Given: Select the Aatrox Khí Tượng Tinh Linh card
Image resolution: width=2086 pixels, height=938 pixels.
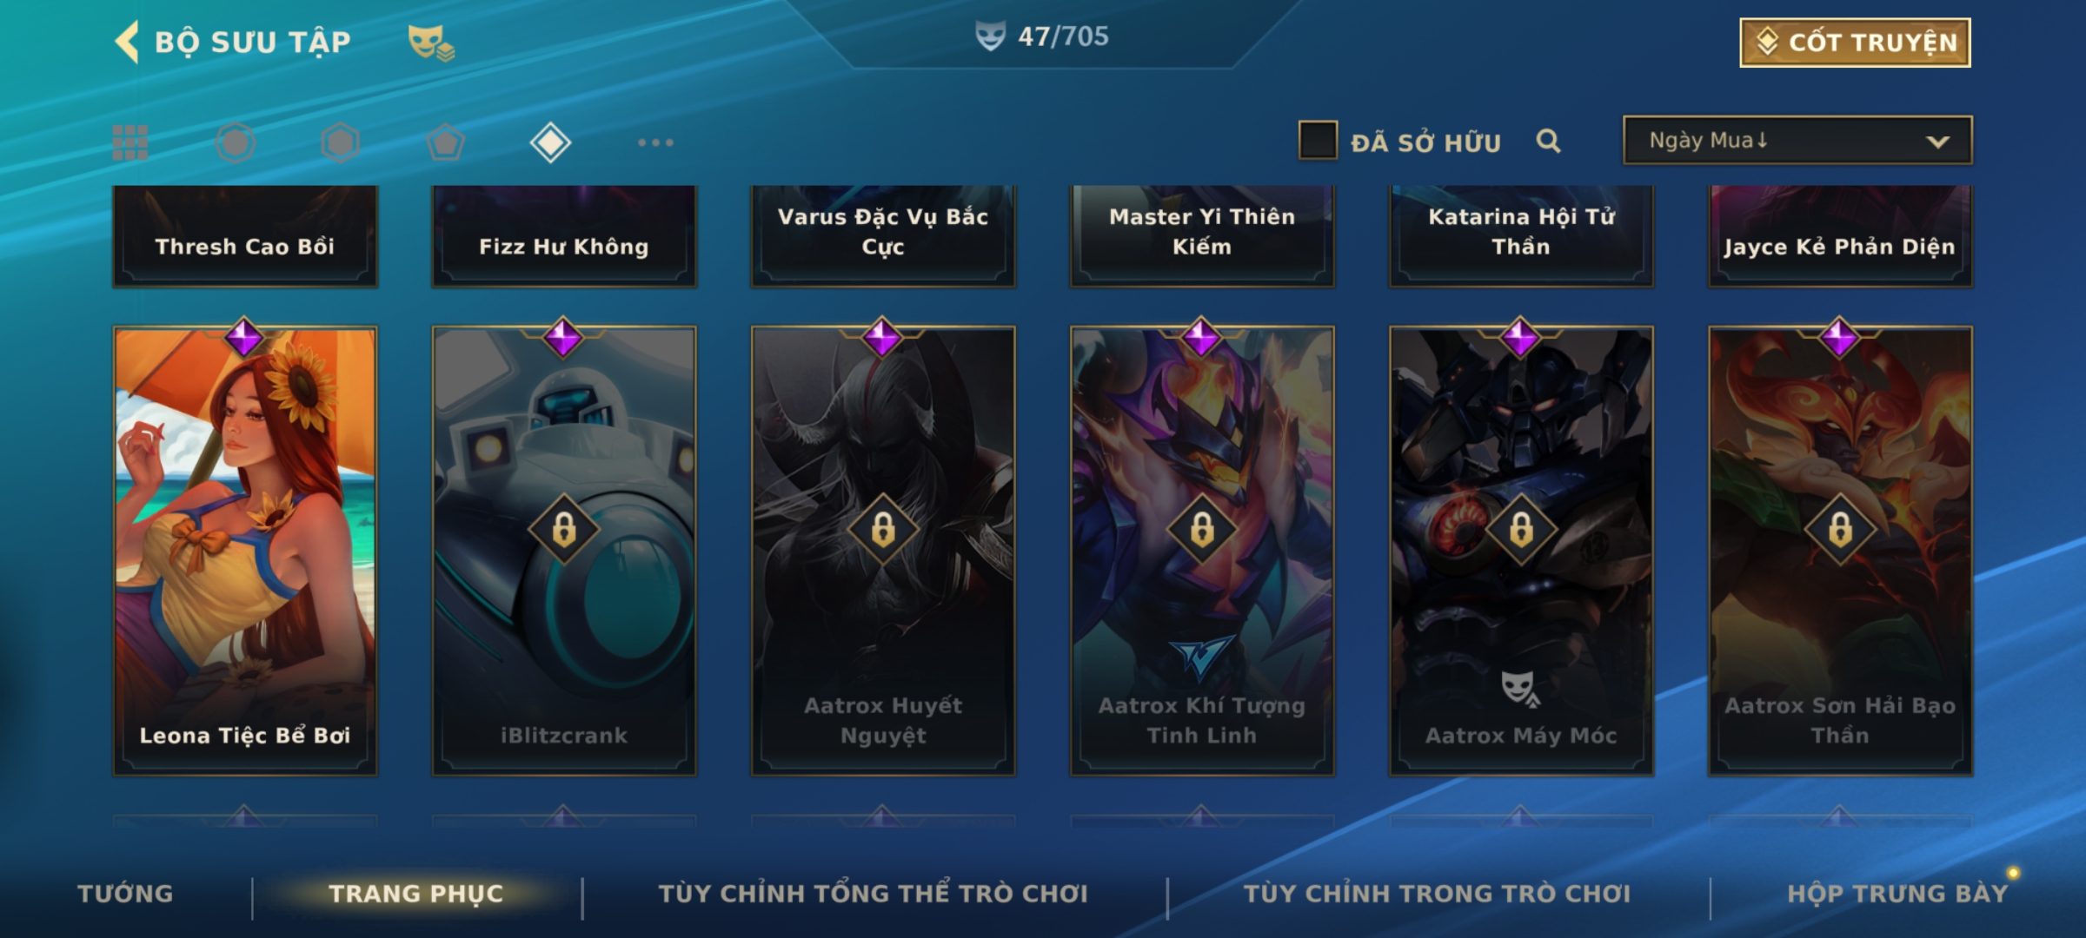Looking at the screenshot, I should [1202, 551].
